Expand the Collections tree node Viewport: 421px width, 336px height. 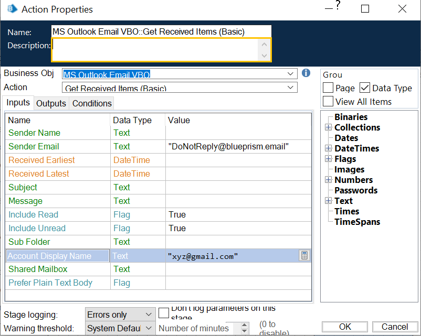[329, 127]
